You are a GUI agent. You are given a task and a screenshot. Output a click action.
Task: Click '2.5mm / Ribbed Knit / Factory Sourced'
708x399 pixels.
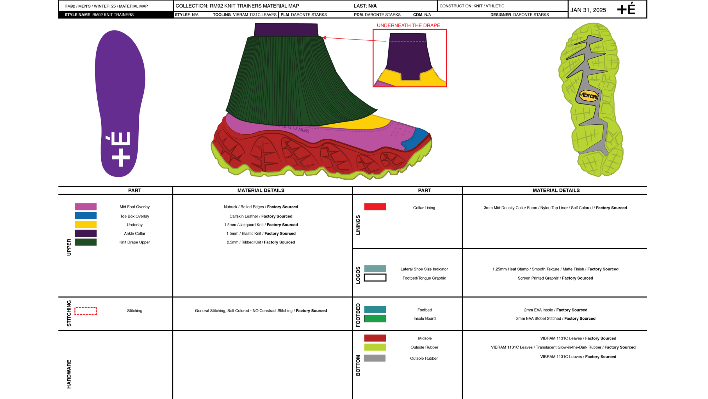point(261,242)
